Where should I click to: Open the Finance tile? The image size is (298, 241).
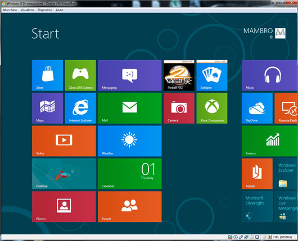pyautogui.click(x=270, y=141)
